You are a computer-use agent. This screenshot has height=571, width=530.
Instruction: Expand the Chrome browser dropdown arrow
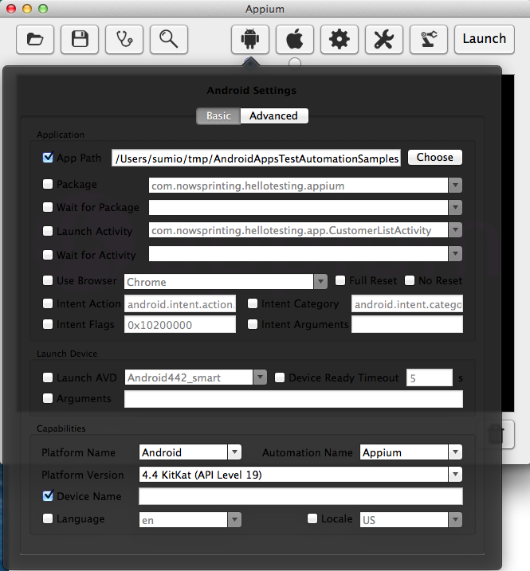click(x=320, y=281)
